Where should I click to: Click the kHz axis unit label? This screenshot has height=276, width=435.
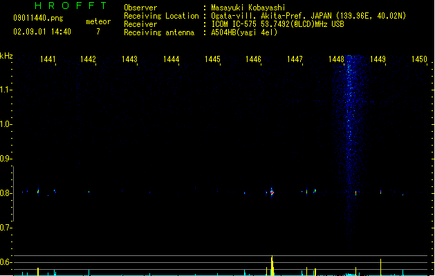6,56
